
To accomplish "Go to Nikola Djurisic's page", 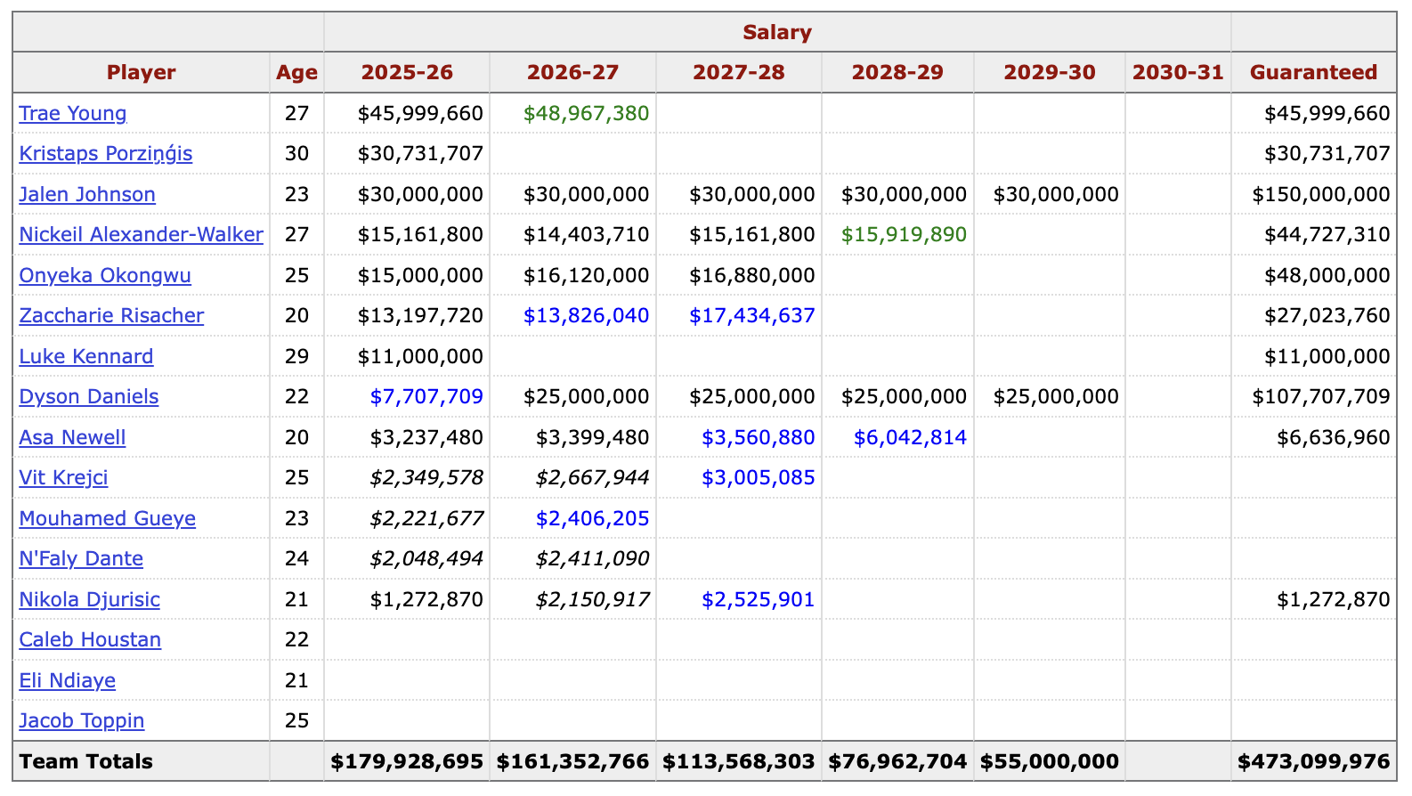I will [89, 599].
